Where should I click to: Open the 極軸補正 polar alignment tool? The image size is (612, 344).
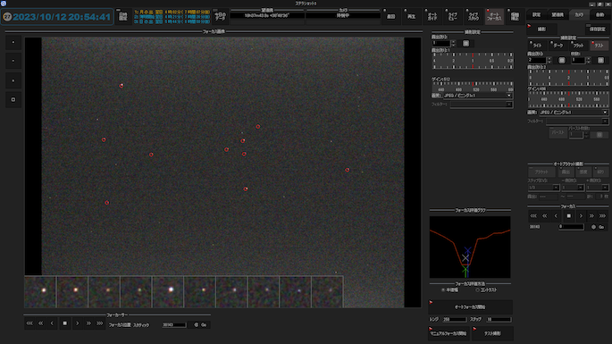515,16
